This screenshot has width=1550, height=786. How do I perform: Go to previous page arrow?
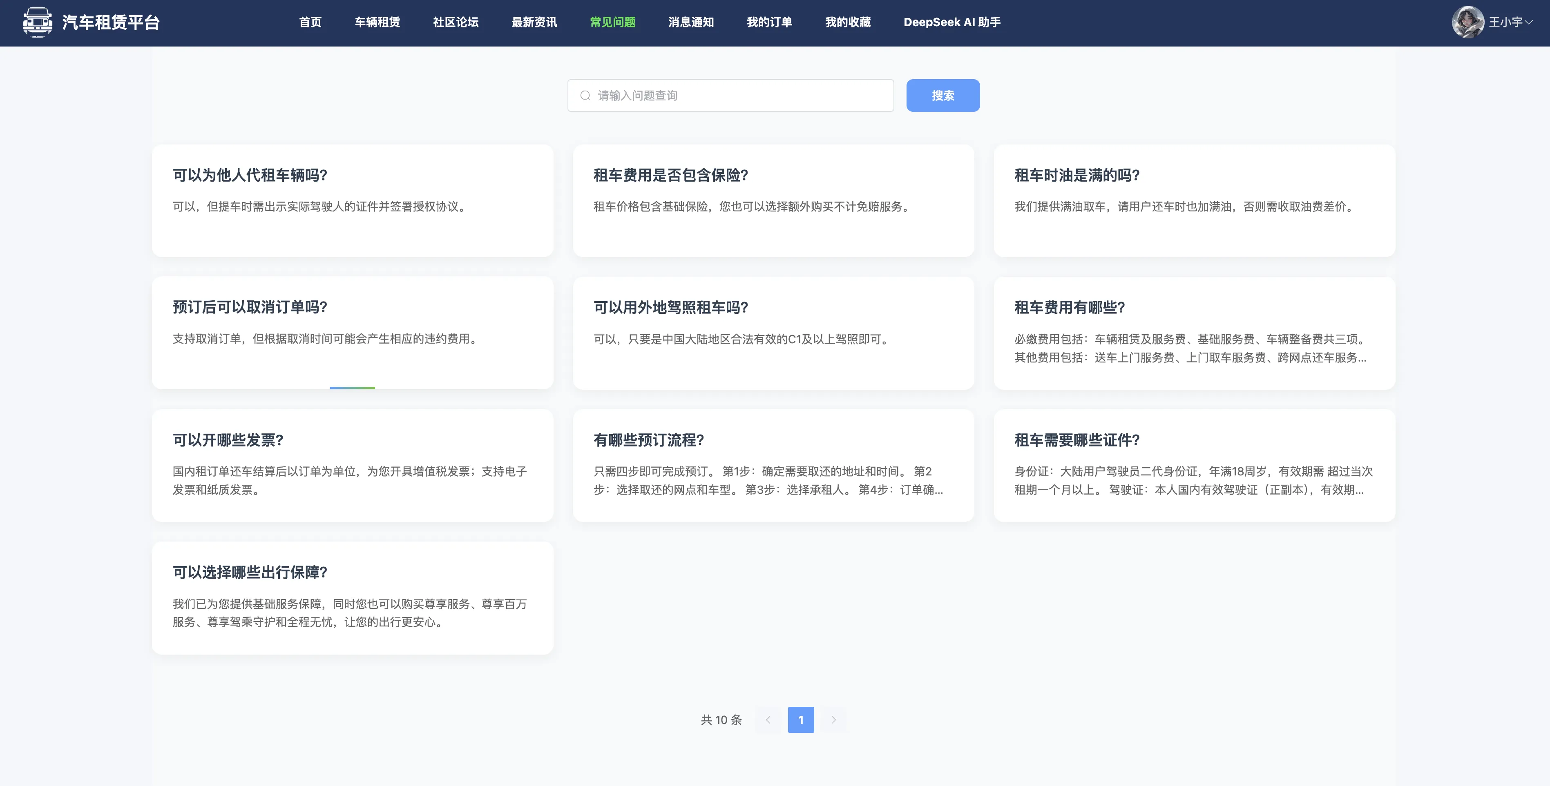[768, 720]
